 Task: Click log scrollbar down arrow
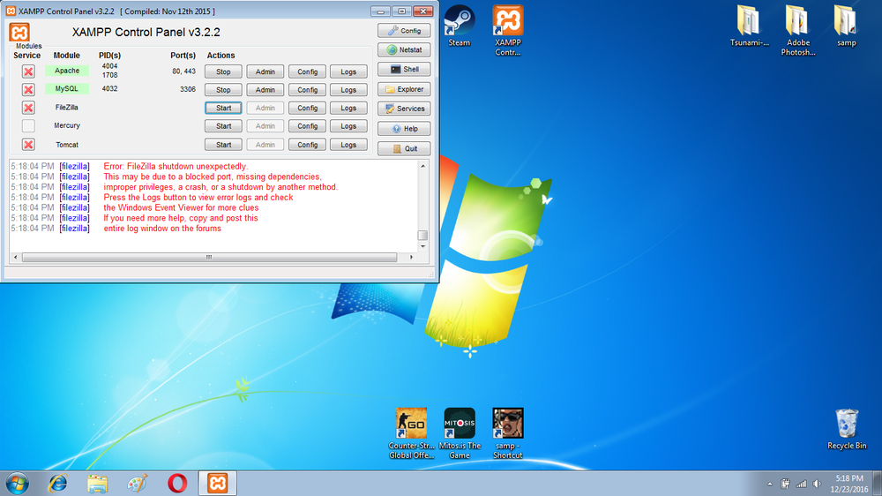click(x=423, y=246)
